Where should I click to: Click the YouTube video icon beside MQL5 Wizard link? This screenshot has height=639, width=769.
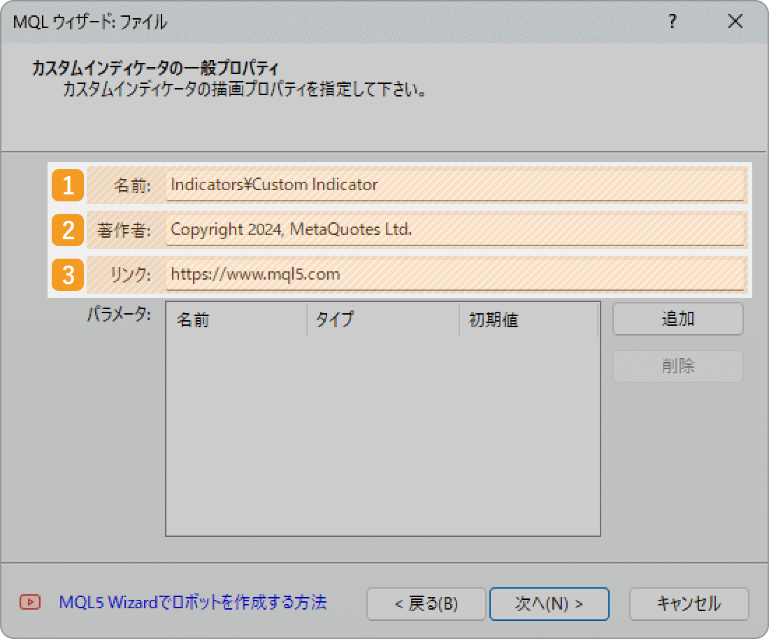point(30,602)
